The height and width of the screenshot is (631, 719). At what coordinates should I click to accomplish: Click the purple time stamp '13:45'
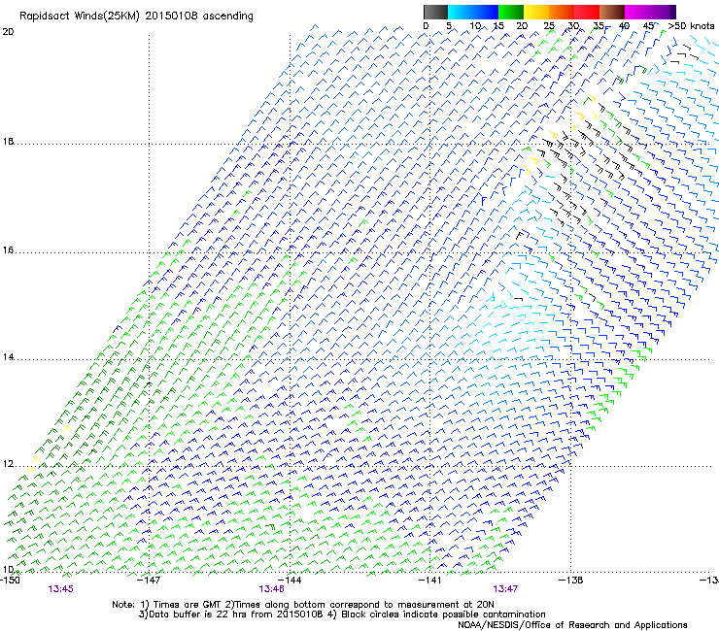tap(60, 589)
